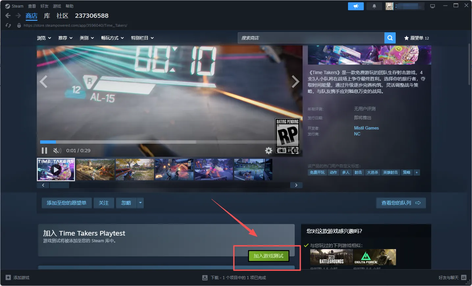Click the 射击 tag

pyautogui.click(x=358, y=172)
